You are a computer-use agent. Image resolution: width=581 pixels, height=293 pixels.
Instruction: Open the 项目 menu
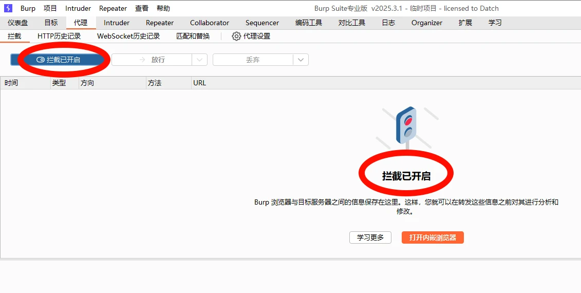[50, 9]
